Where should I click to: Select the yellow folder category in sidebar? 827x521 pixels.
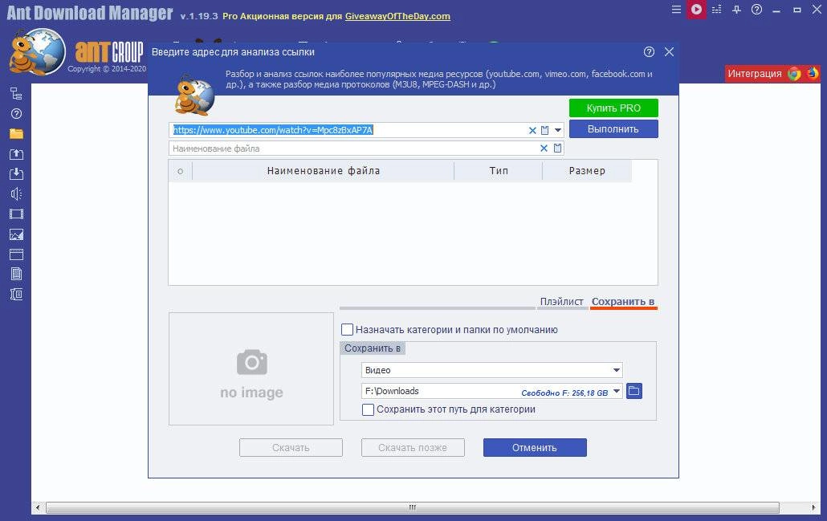click(16, 134)
